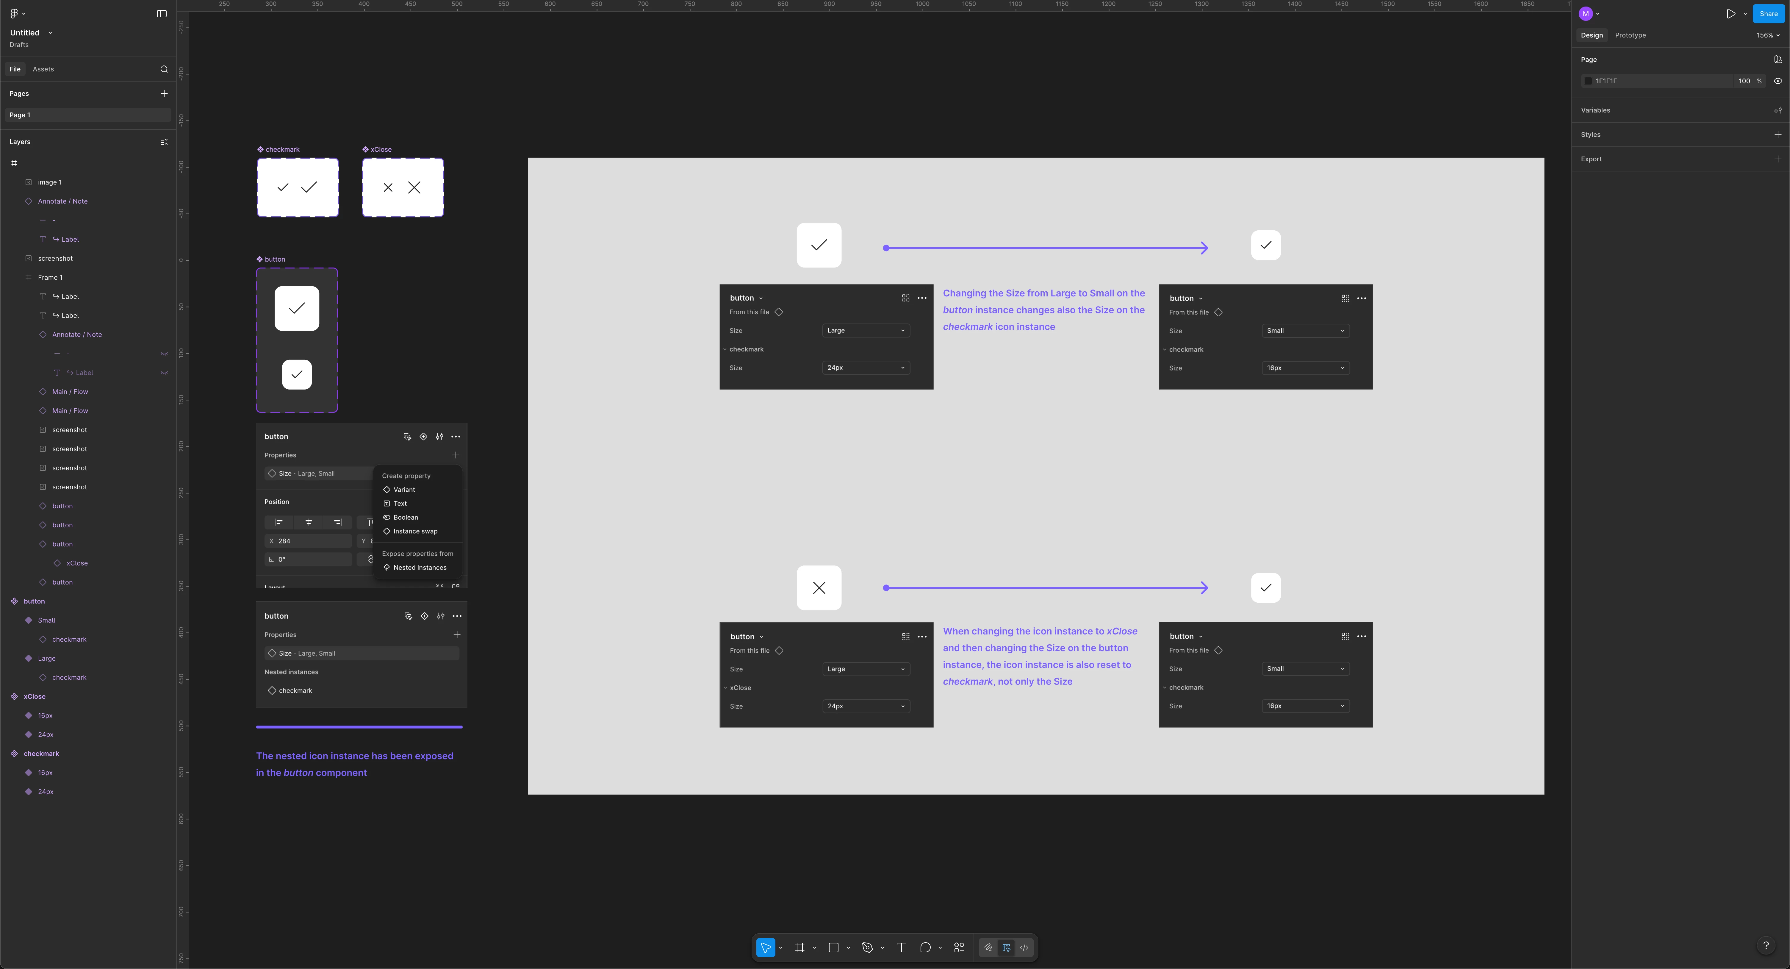This screenshot has height=969, width=1790.
Task: Select the Pen tool
Action: (867, 948)
